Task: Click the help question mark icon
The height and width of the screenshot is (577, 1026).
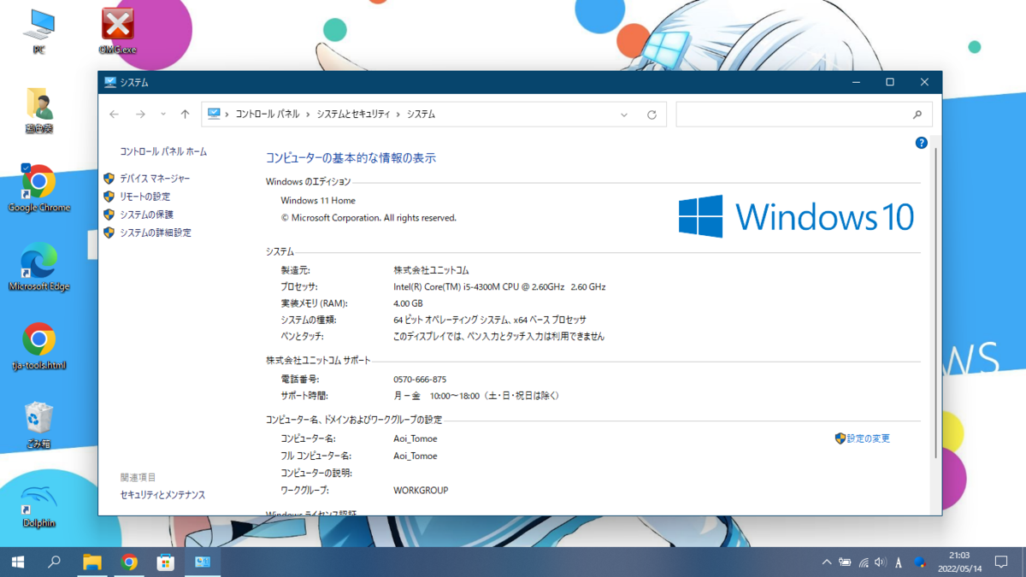Action: pyautogui.click(x=921, y=143)
